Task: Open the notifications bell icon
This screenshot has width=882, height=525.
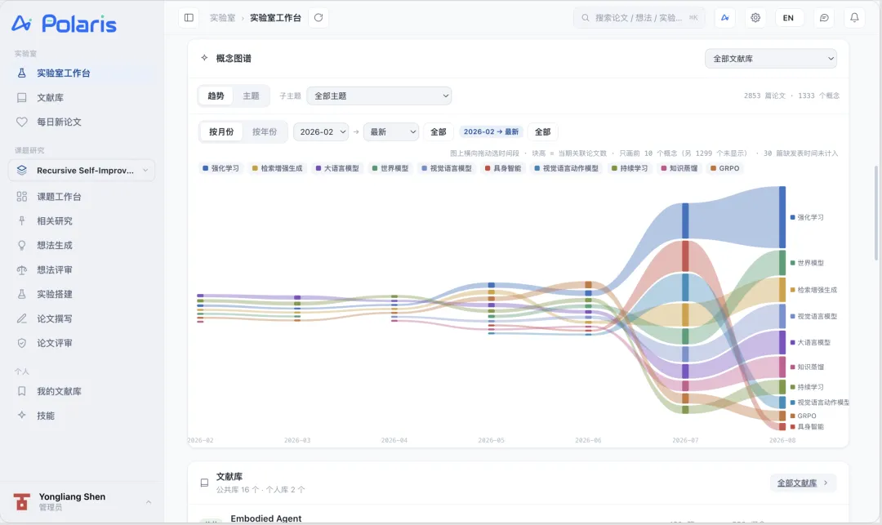Action: pyautogui.click(x=854, y=18)
